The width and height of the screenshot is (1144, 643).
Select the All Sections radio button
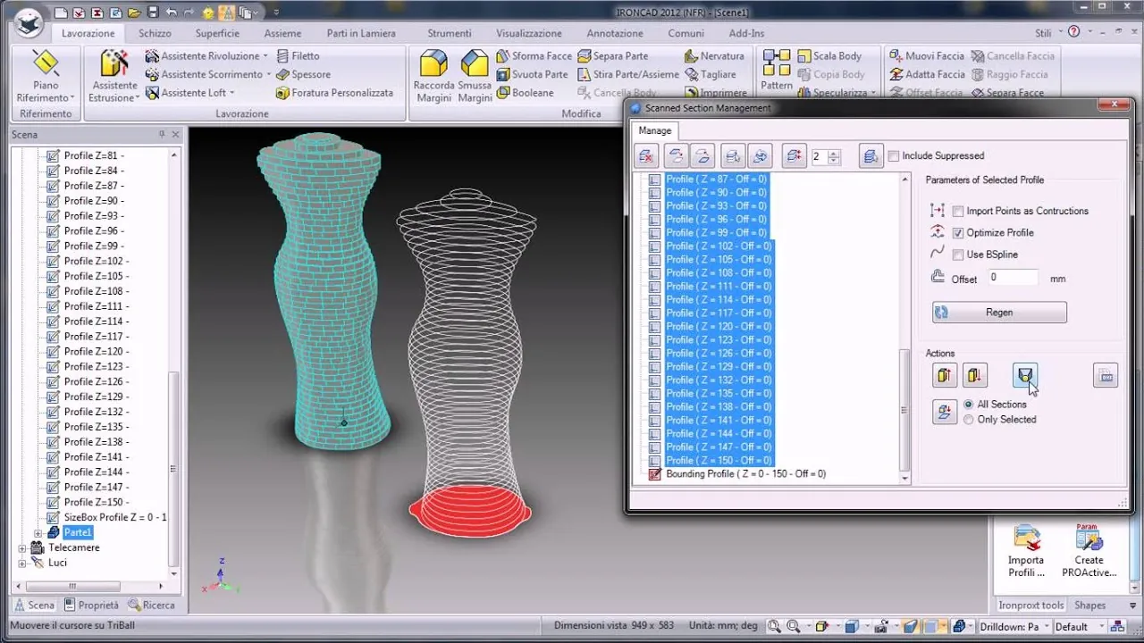pyautogui.click(x=969, y=405)
